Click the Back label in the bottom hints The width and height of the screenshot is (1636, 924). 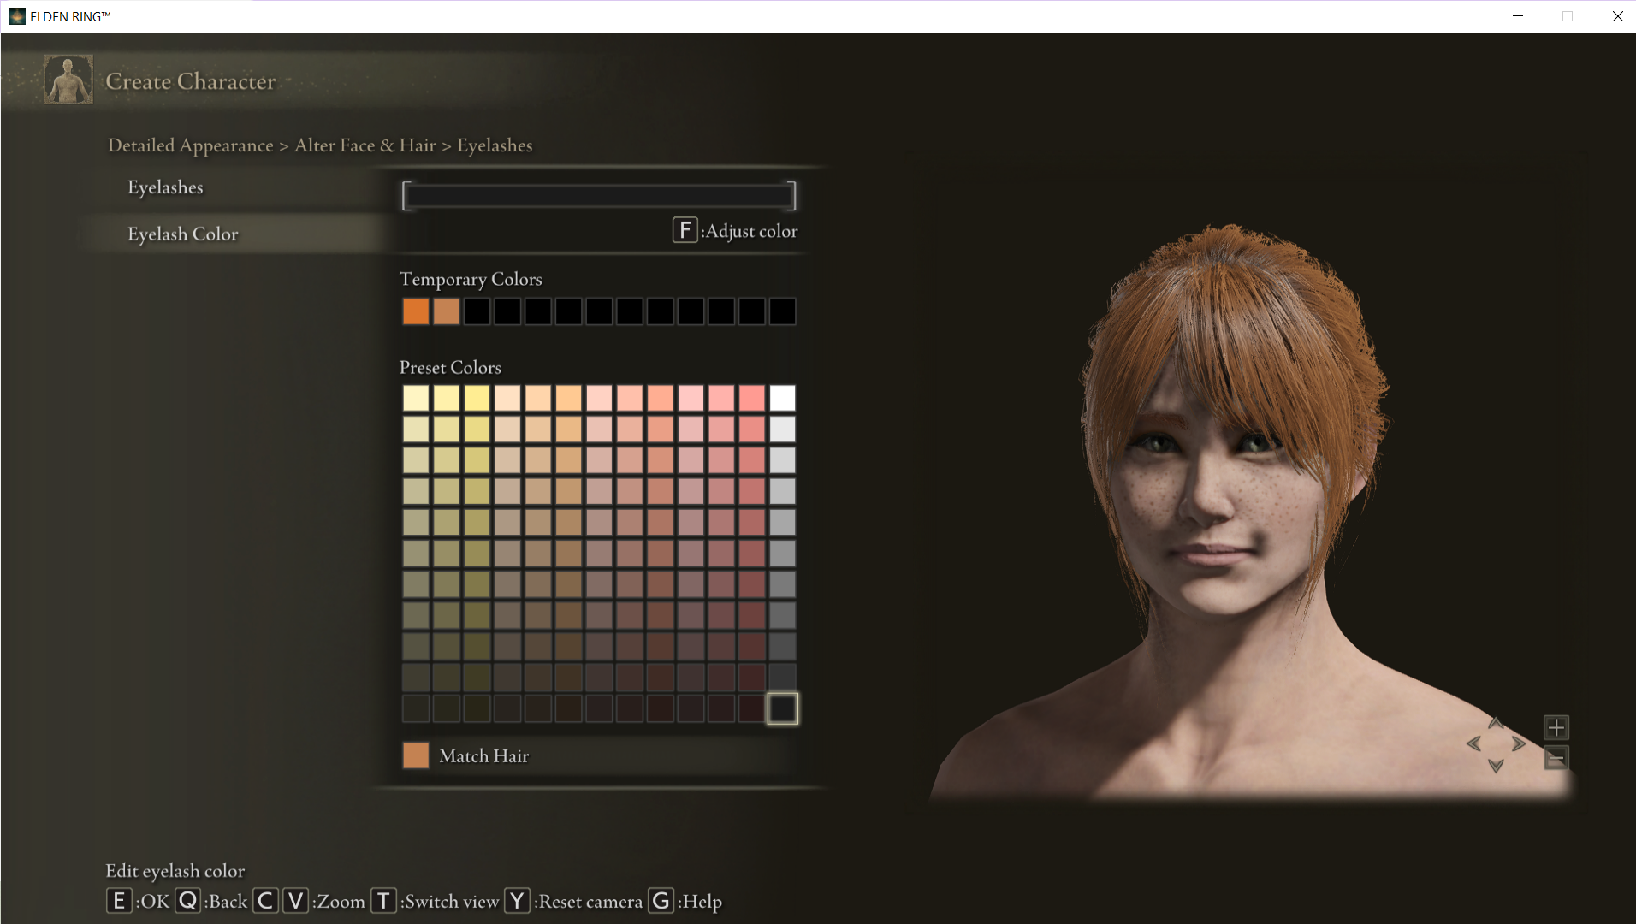pyautogui.click(x=228, y=902)
